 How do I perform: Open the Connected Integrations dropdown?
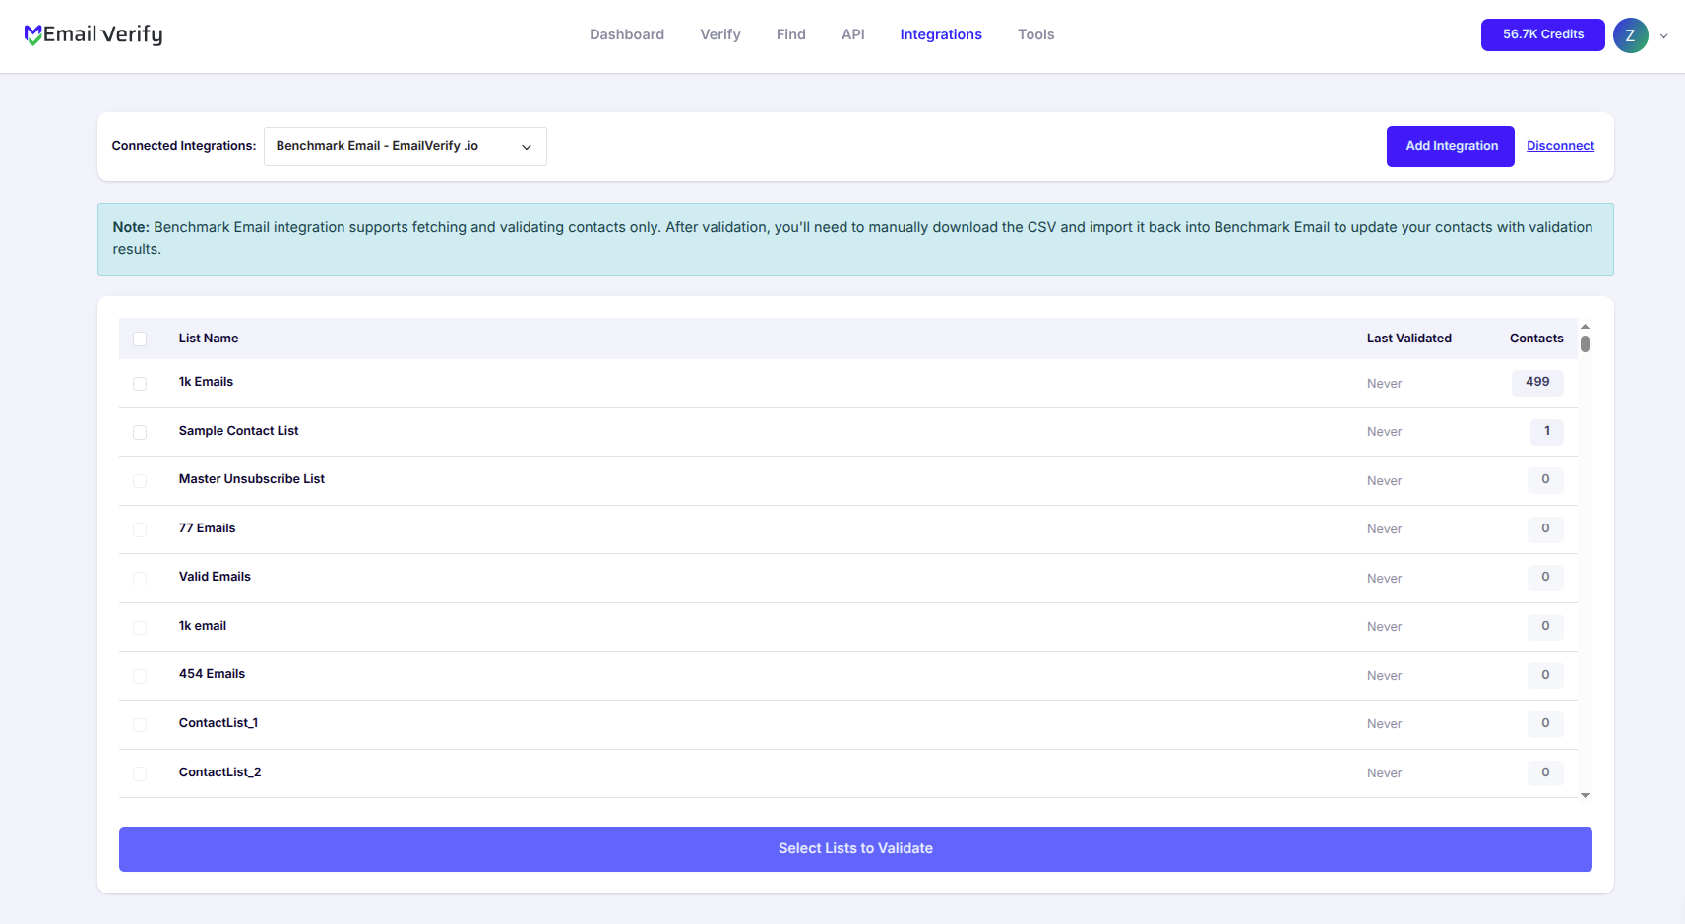(x=405, y=146)
